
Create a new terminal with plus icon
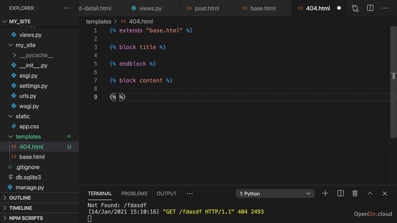(325, 193)
